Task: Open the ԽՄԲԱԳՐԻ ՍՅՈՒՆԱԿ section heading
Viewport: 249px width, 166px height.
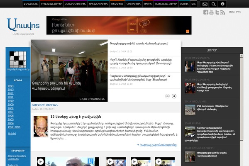Action: pyautogui.click(x=45, y=105)
